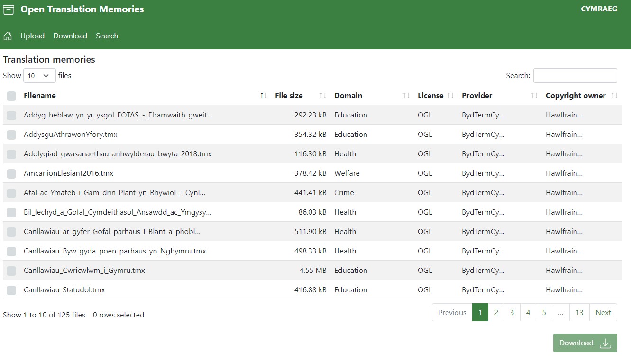The image size is (631, 361).
Task: Select pagination page 4
Action: click(x=528, y=313)
